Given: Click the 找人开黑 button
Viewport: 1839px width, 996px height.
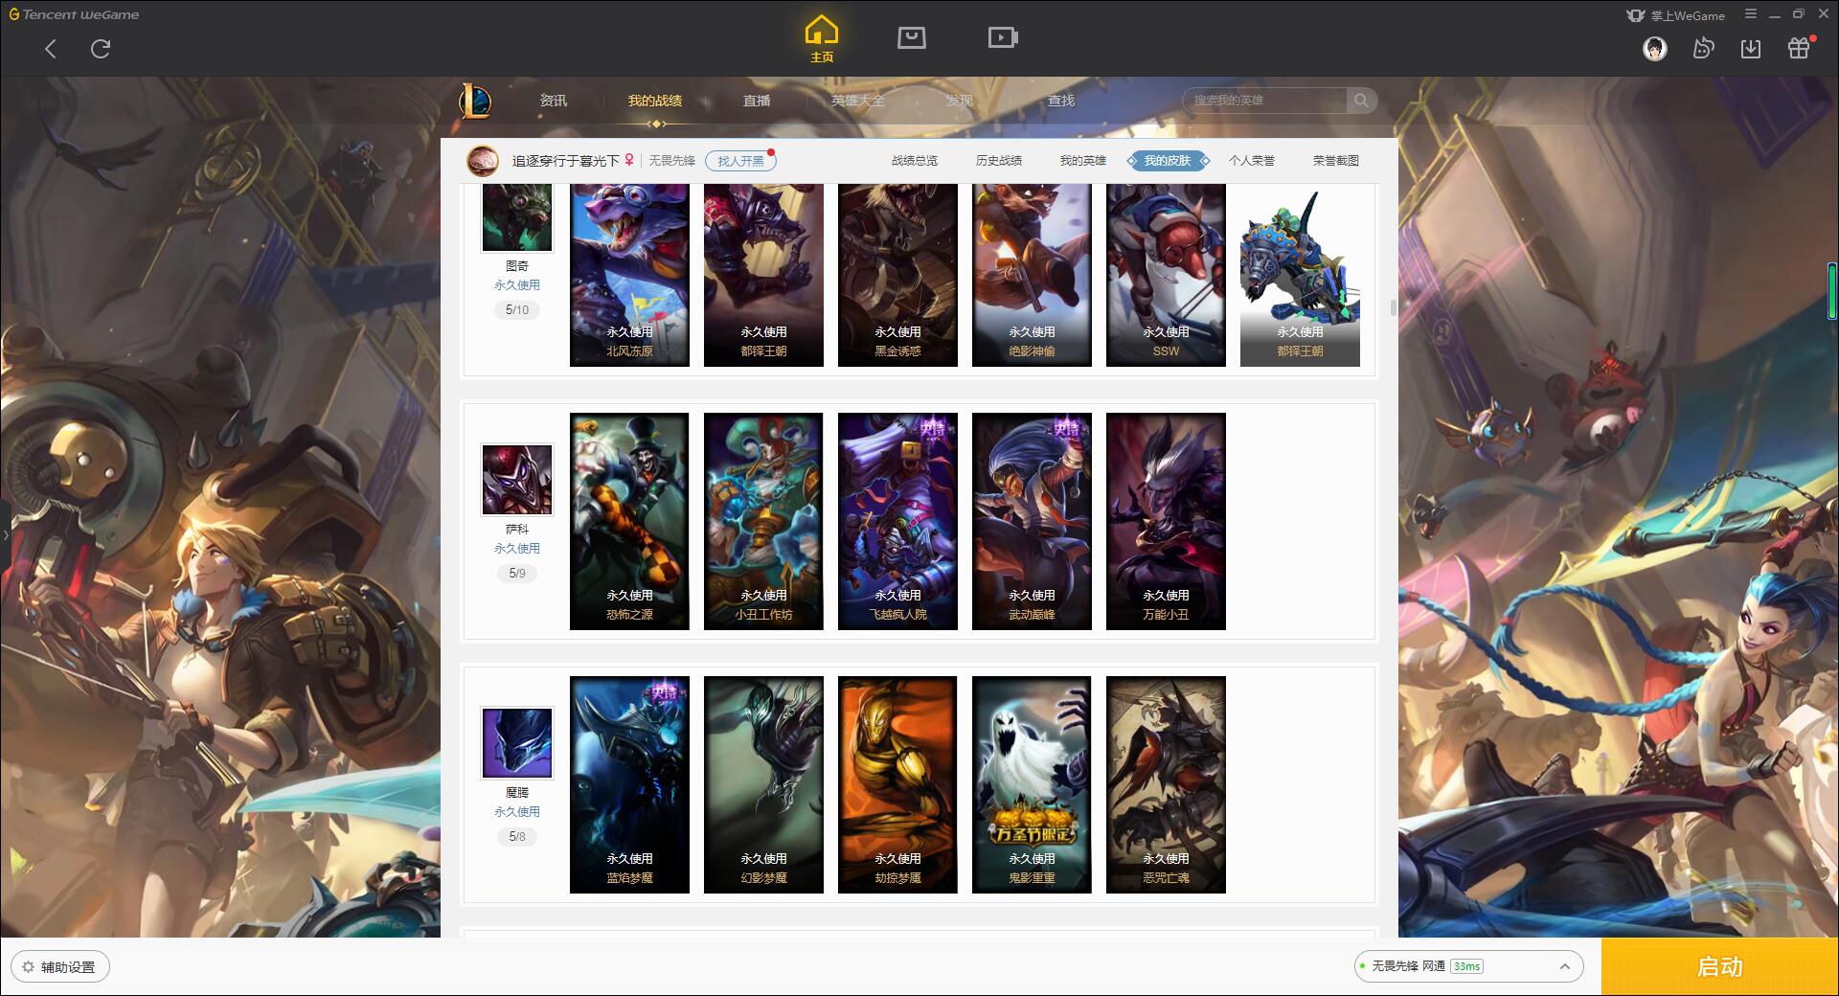Looking at the screenshot, I should [x=740, y=161].
